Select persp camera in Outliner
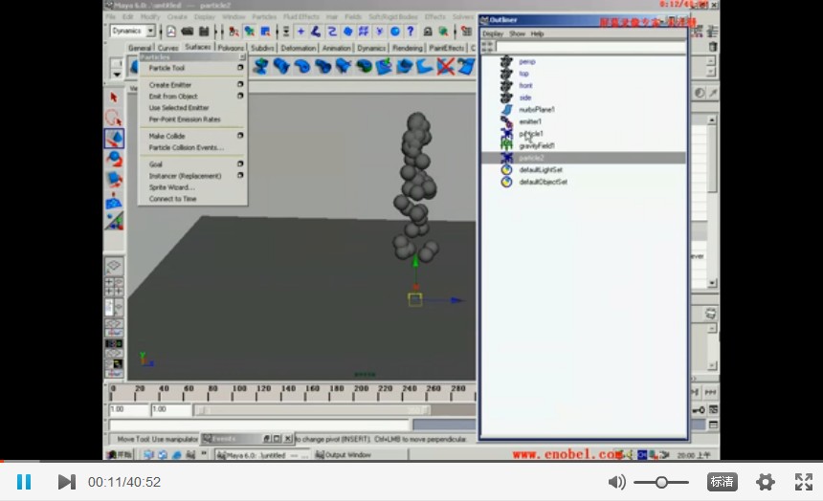This screenshot has width=823, height=501. point(527,61)
